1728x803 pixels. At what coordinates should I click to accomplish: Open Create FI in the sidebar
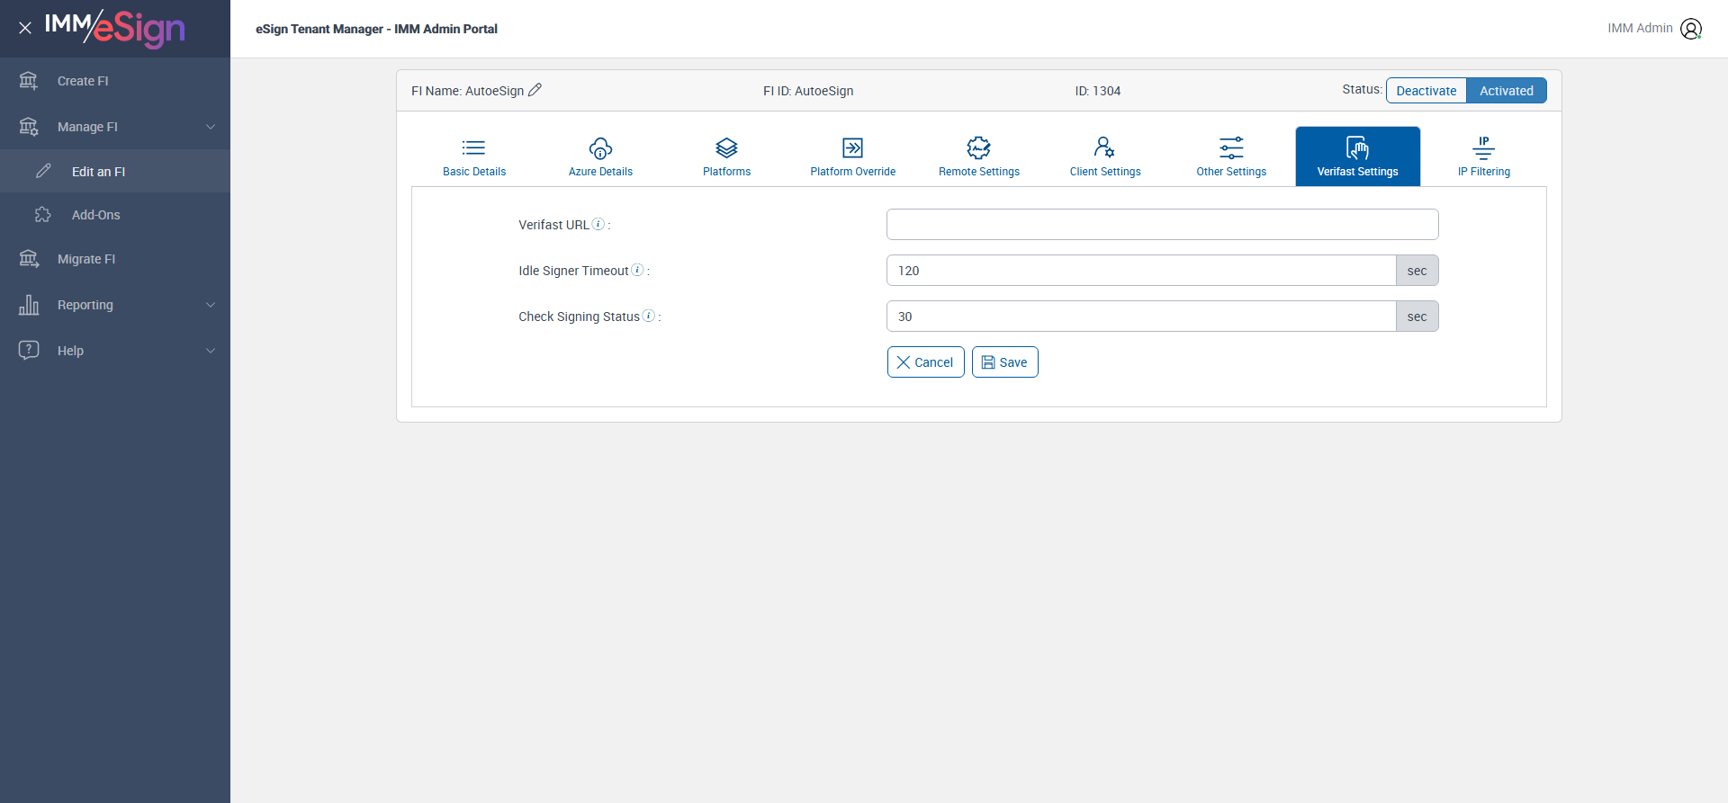pos(115,81)
